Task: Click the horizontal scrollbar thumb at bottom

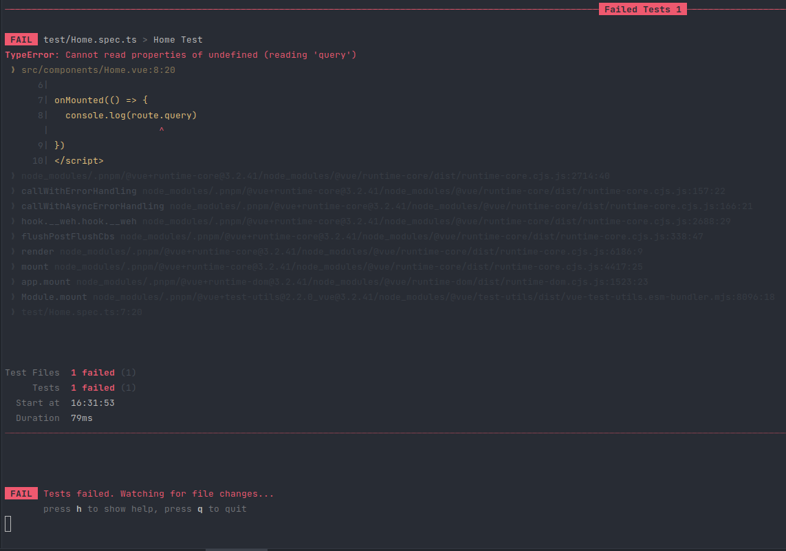Action: pyautogui.click(x=236, y=550)
